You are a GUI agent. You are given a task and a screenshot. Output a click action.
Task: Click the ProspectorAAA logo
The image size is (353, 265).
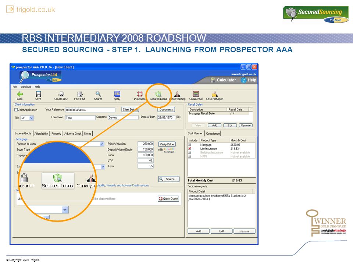click(x=40, y=77)
